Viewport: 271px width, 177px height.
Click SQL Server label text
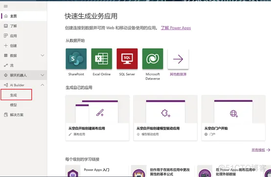(x=127, y=74)
